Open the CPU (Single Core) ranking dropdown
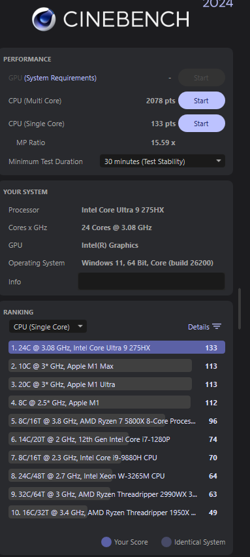Image resolution: width=250 pixels, height=557 pixels. pos(48,326)
